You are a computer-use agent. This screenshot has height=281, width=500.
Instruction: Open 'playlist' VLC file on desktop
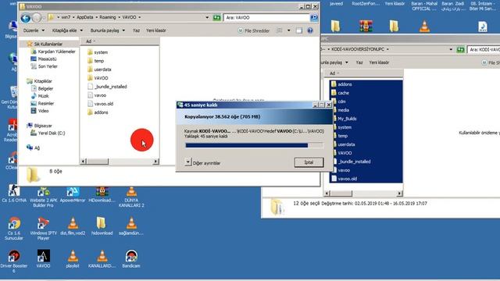coord(73,258)
